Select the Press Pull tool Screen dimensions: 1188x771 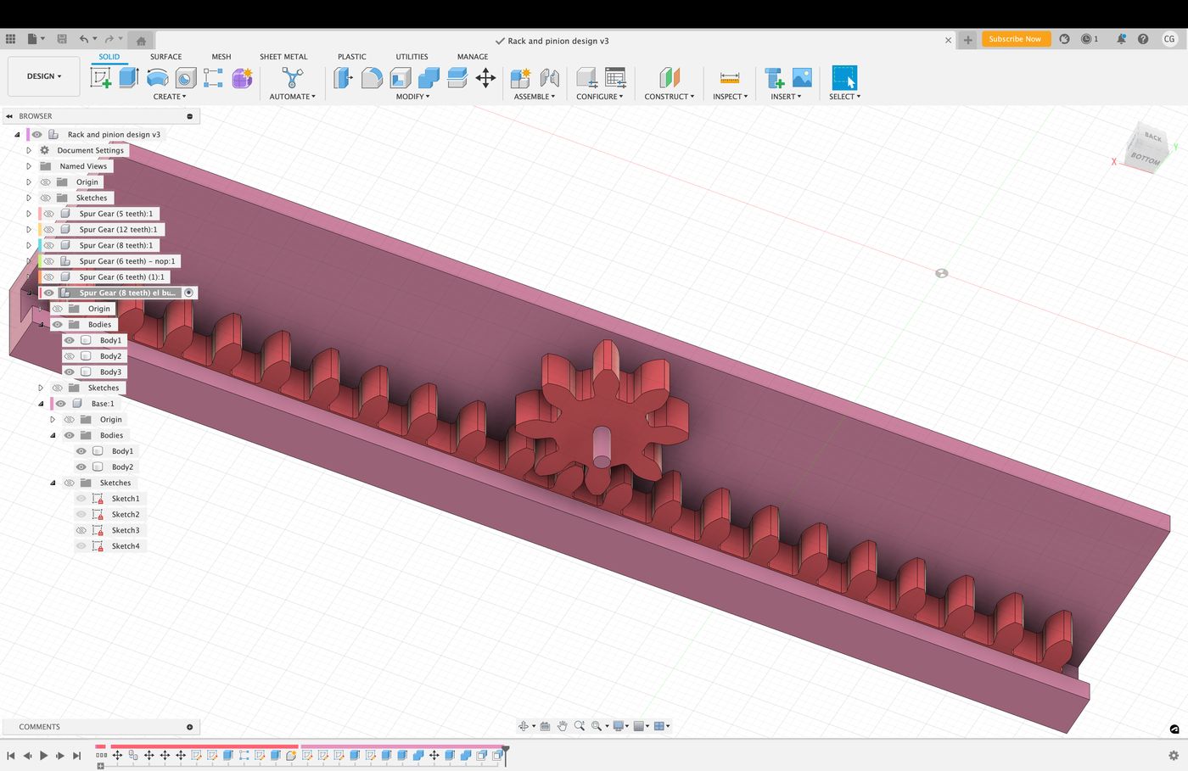tap(344, 78)
